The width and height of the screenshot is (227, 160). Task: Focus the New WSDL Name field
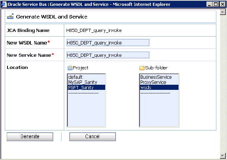108,43
